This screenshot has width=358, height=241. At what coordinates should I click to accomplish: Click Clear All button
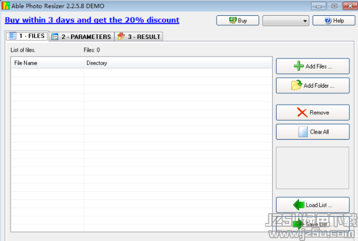coord(313,131)
